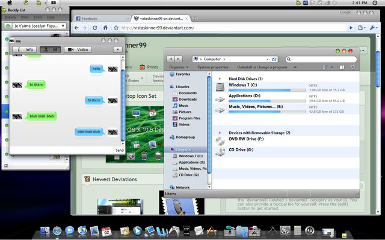385x240 pixels.
Task: Start a Video chat
Action: coord(78,49)
